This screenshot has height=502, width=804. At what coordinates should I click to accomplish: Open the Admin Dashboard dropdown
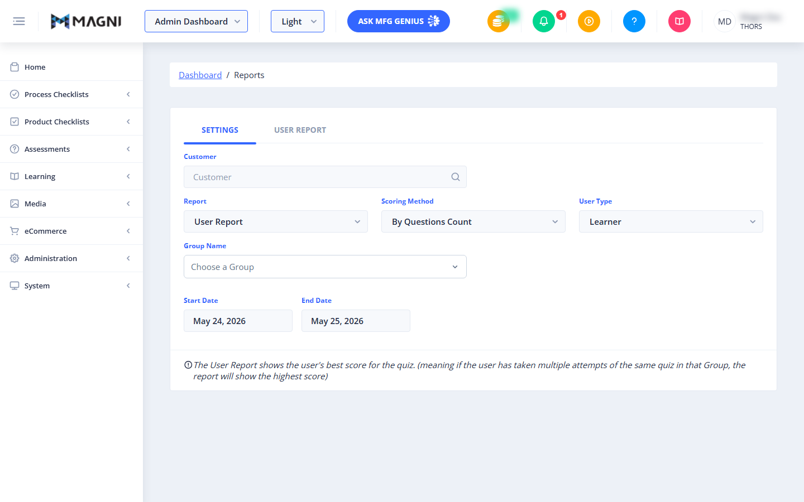point(196,21)
